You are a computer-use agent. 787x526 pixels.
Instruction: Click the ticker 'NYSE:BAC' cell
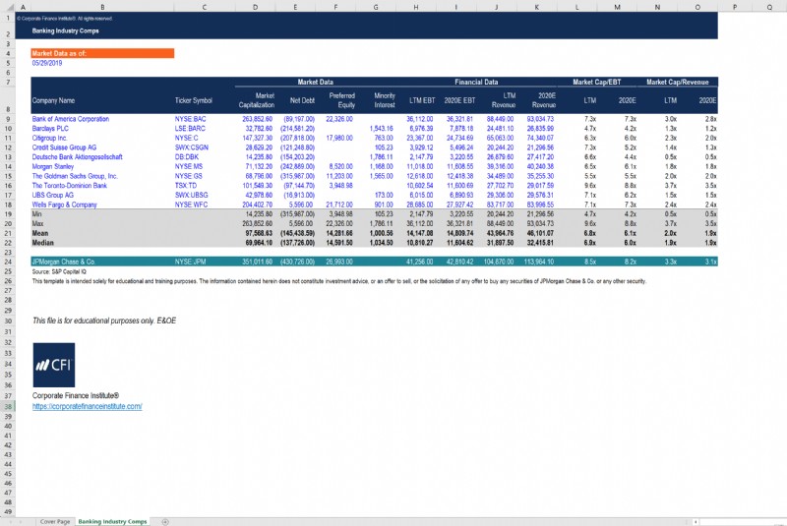[x=190, y=119]
